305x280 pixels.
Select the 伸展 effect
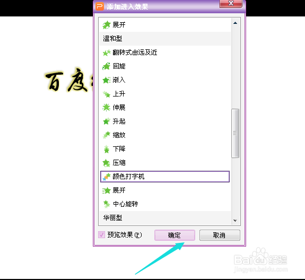(x=165, y=108)
